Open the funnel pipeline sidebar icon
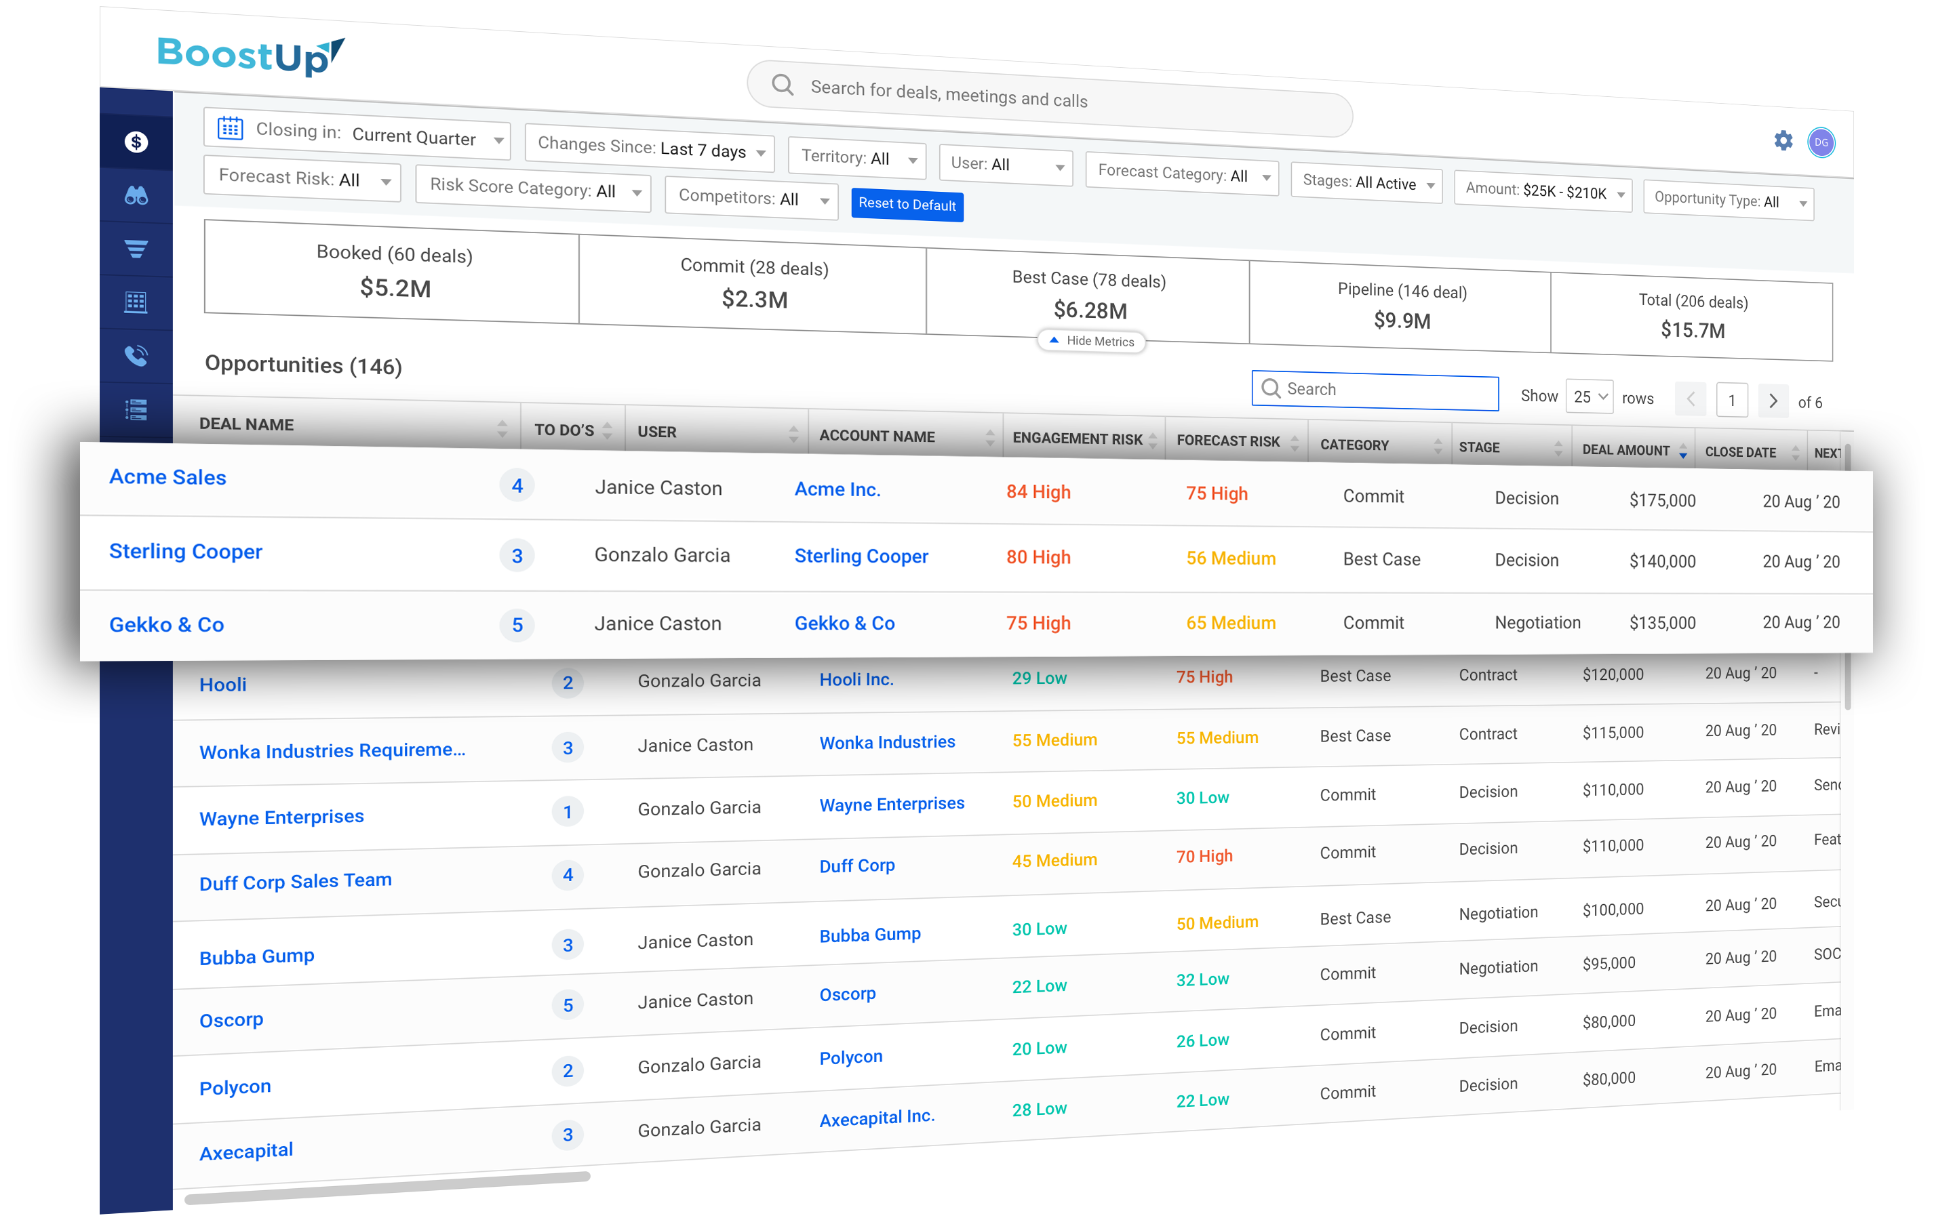 point(136,249)
